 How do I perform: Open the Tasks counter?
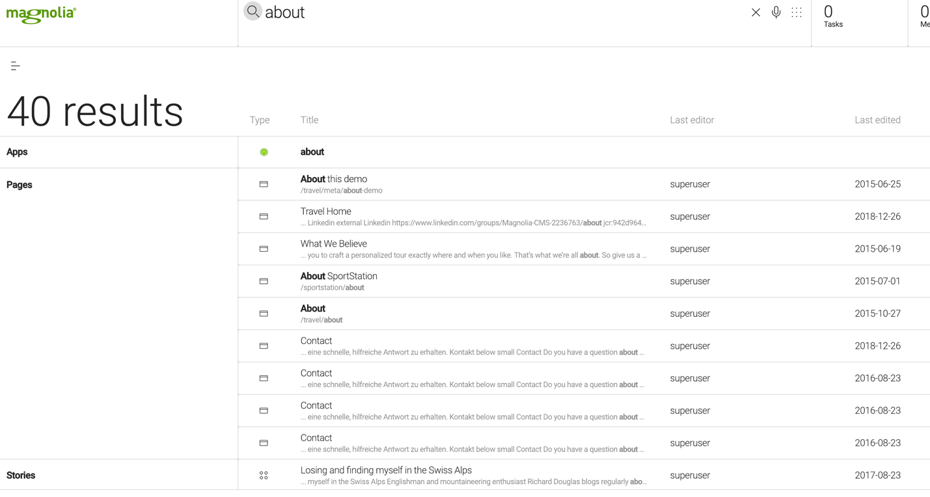pos(832,16)
